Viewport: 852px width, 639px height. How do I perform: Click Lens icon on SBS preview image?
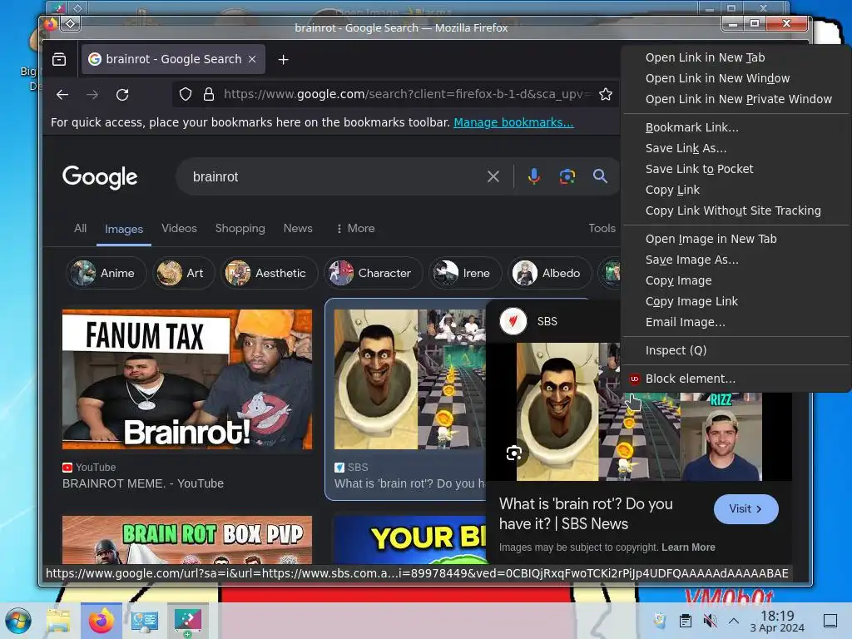(x=513, y=453)
